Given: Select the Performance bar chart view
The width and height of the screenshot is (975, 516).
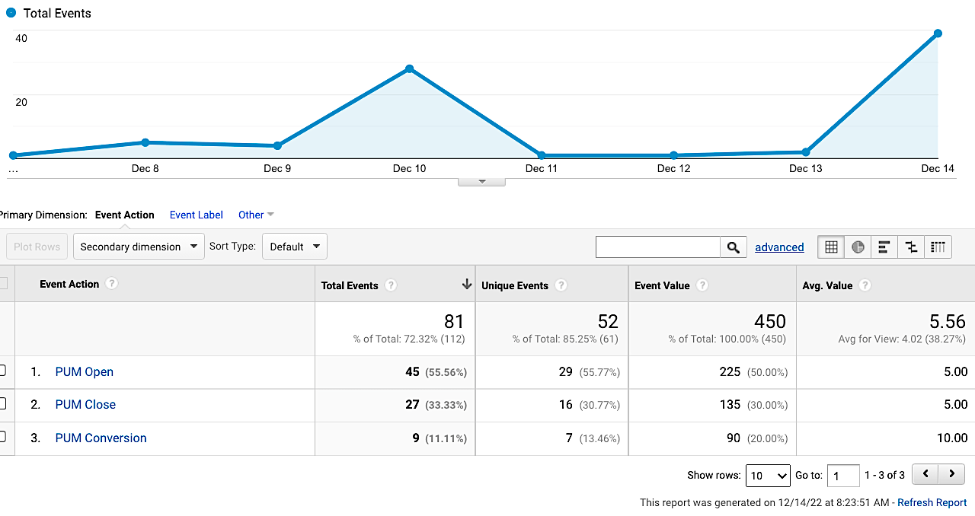Looking at the screenshot, I should (x=884, y=247).
